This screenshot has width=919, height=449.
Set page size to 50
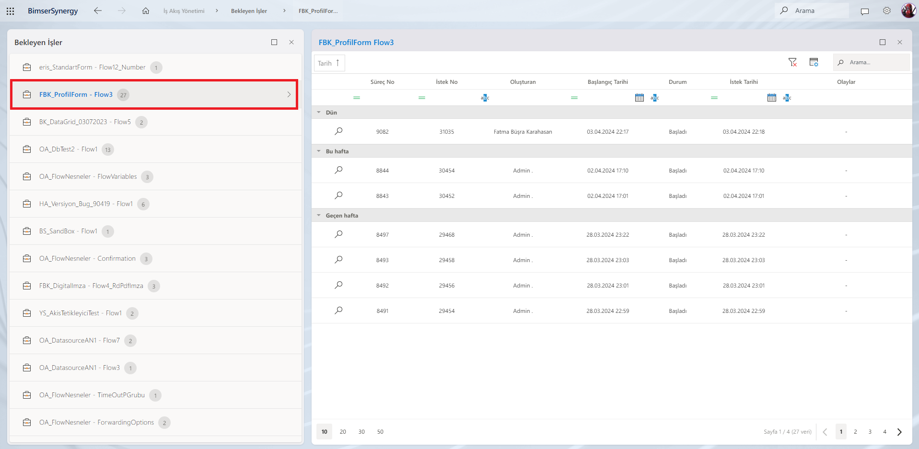pos(380,432)
